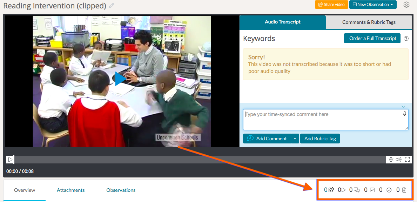Click the pencil icon to rename video
Viewport: 417px width, 202px height.
point(112,6)
